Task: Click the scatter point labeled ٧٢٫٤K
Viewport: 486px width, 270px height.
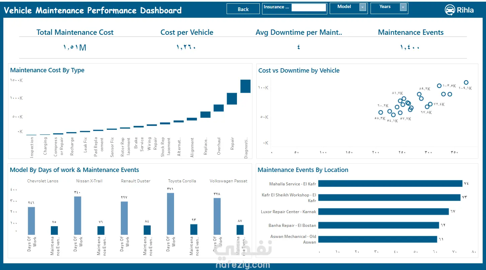Action: click(x=430, y=104)
